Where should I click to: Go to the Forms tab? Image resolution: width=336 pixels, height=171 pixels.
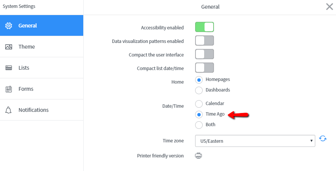[41, 89]
